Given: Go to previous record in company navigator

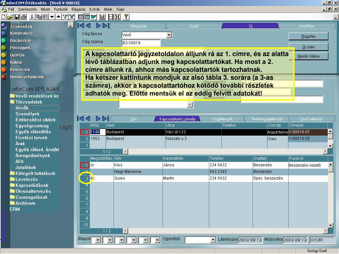Looking at the screenshot, I should [88, 25].
